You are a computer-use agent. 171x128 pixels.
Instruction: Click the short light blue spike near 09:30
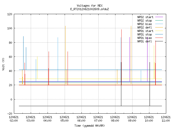click(x=141, y=76)
